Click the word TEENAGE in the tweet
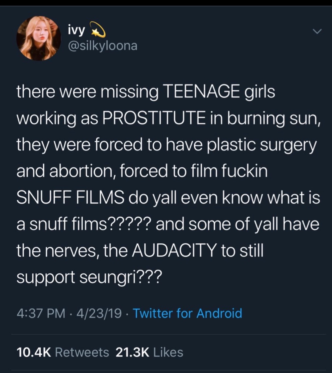This screenshot has width=332, height=373. coord(201,92)
